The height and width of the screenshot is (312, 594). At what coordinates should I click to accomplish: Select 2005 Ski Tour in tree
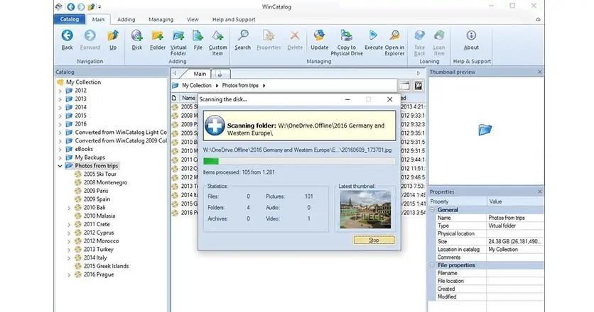click(x=99, y=174)
